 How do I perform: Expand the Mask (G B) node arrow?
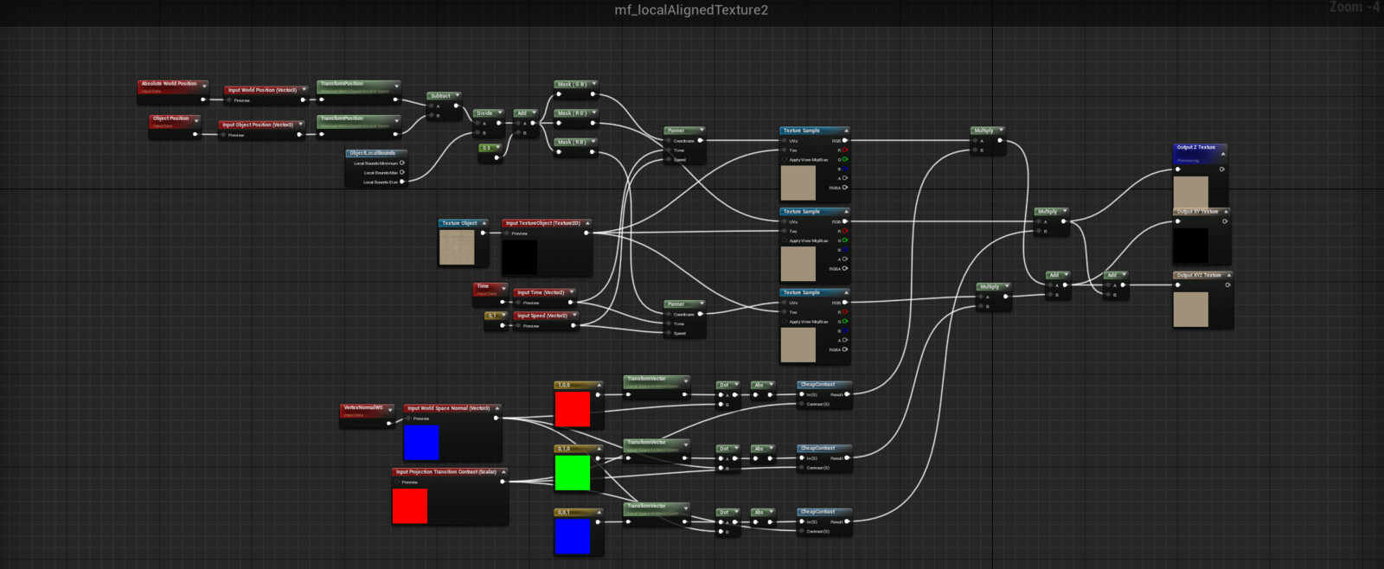tap(593, 85)
